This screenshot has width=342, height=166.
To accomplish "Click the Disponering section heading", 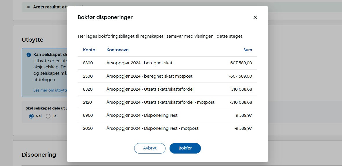I will click(39, 155).
